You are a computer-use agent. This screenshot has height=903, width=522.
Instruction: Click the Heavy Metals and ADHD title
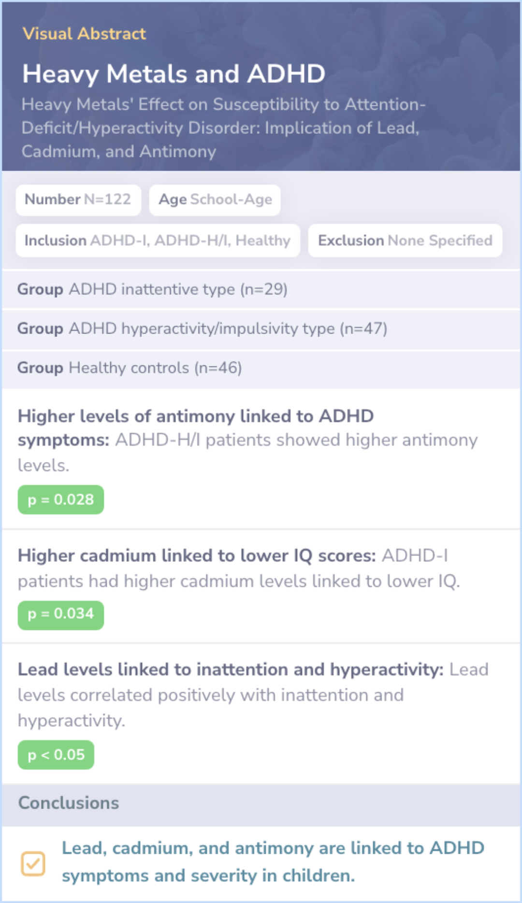tap(174, 74)
